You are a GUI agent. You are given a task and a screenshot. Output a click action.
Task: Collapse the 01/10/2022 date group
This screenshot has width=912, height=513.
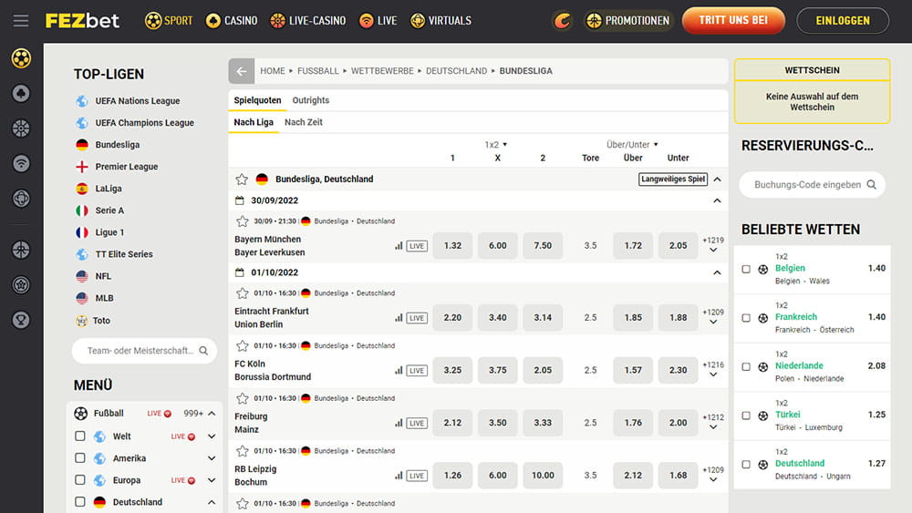tap(717, 272)
